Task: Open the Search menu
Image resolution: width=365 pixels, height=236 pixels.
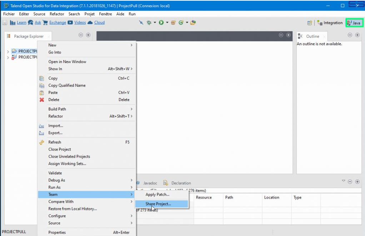Action: click(x=74, y=14)
